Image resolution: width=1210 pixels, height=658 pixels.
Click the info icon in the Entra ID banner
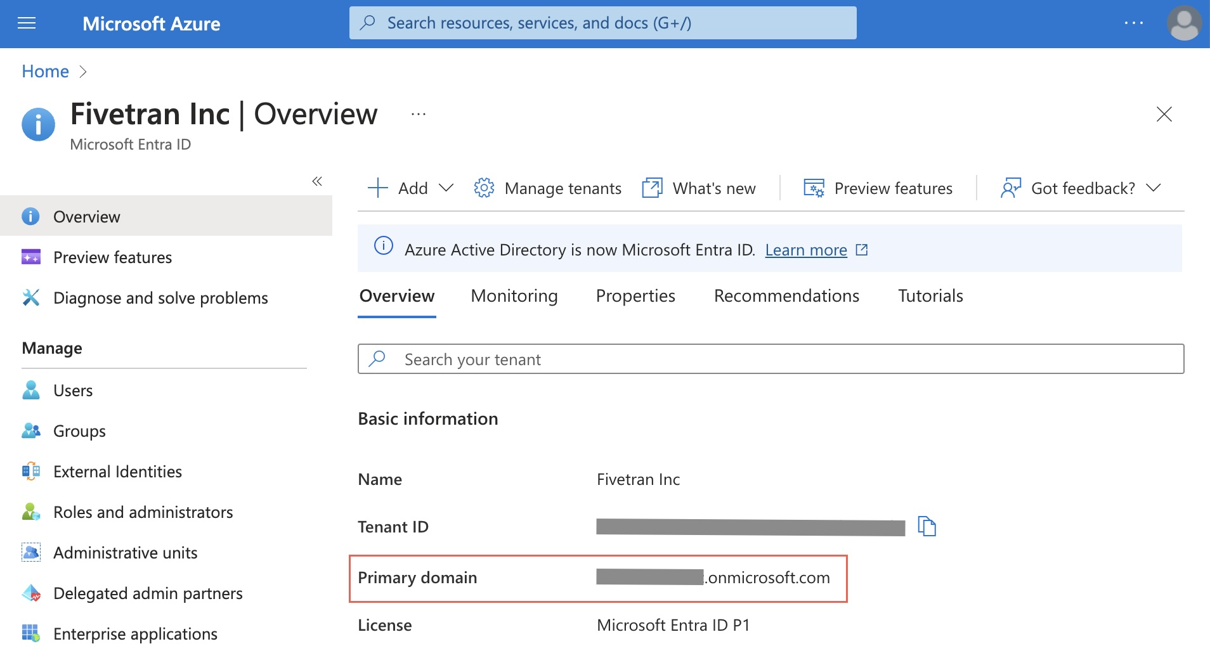384,245
